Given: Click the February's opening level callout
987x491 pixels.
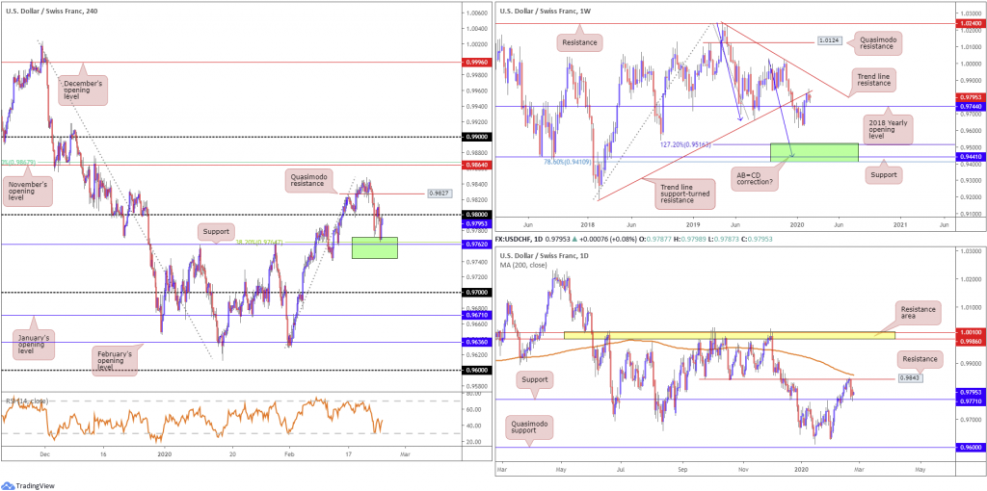Looking at the screenshot, I should point(118,359).
